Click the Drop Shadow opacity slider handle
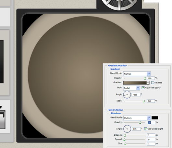 click(140, 122)
